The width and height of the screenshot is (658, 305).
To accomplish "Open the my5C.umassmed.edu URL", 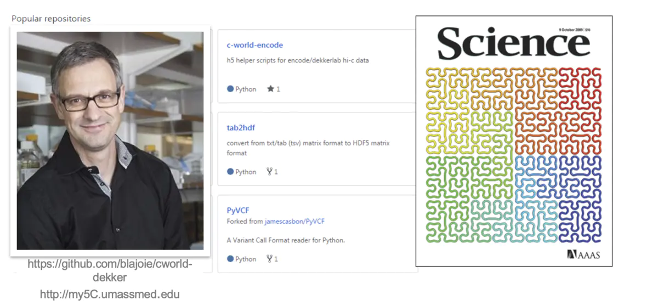I will click(x=110, y=295).
